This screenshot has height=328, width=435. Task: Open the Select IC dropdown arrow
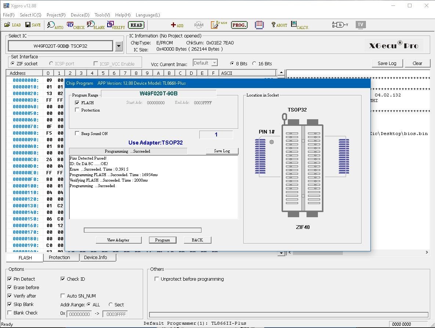point(119,46)
